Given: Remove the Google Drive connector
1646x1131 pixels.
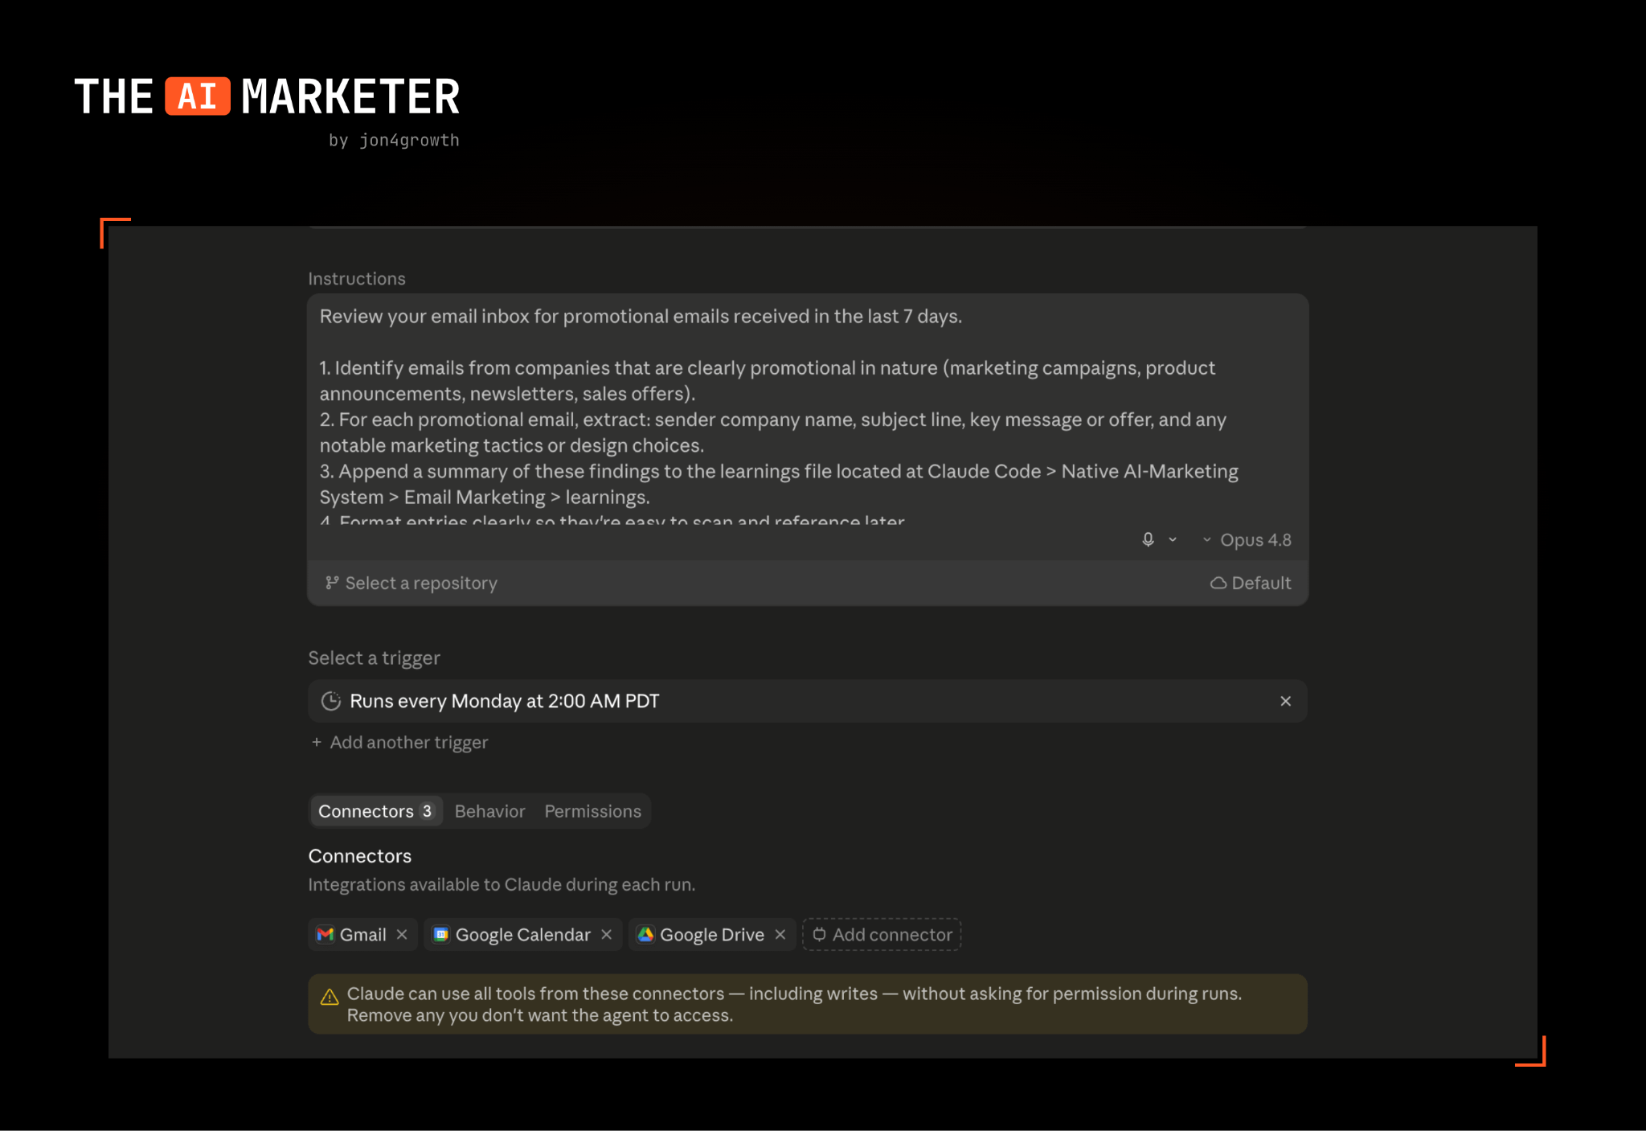Looking at the screenshot, I should coord(780,934).
